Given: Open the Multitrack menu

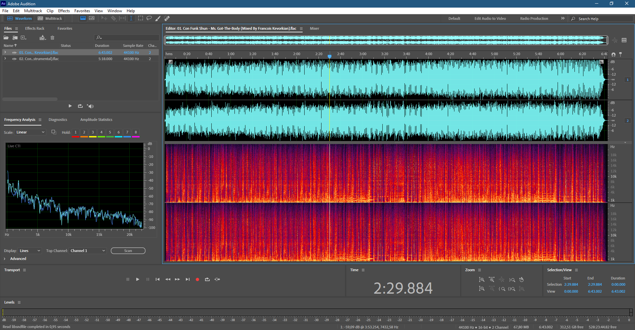Looking at the screenshot, I should click(x=33, y=11).
